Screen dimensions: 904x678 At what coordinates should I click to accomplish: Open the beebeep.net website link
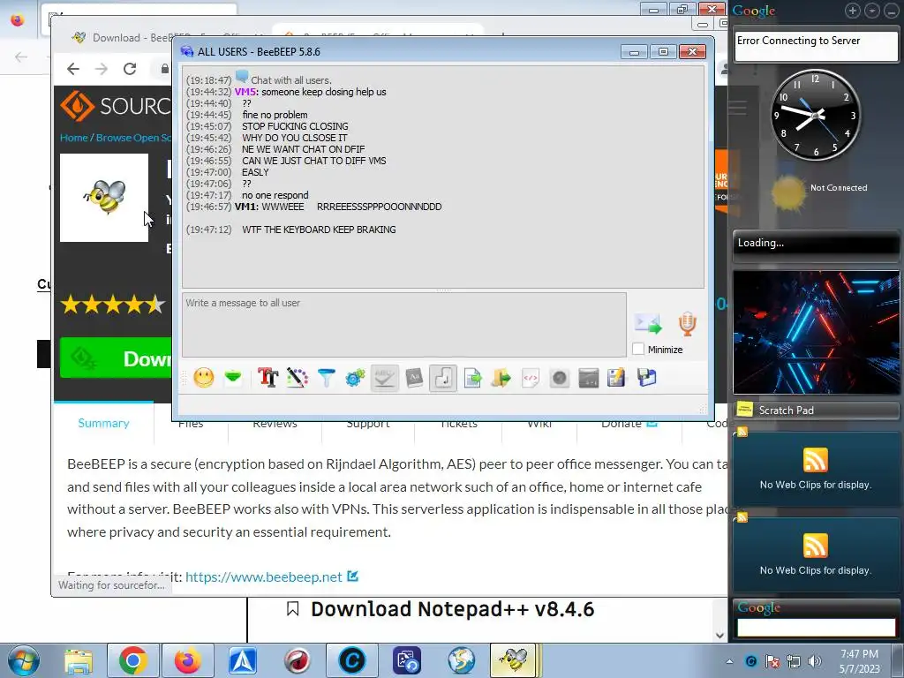click(264, 576)
